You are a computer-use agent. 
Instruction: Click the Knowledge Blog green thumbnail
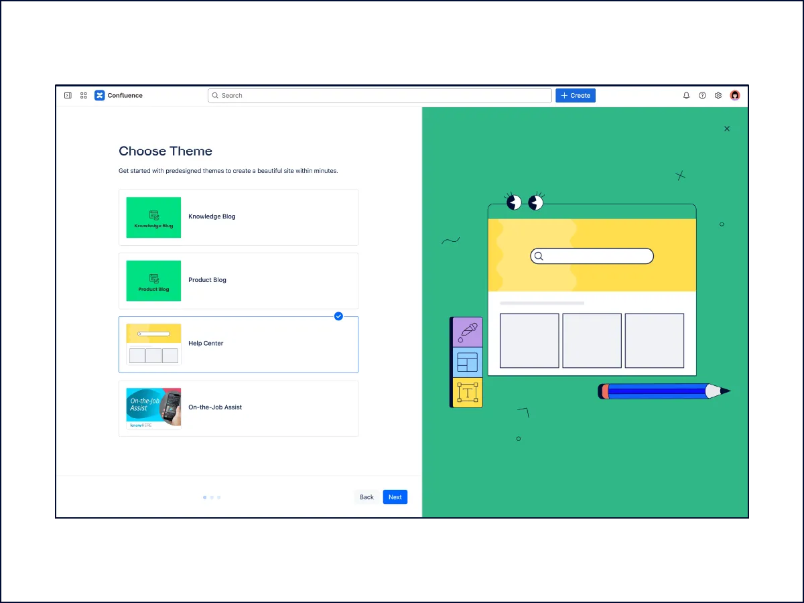tap(153, 217)
